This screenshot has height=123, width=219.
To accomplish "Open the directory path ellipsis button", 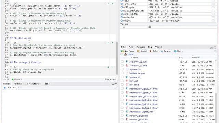I will coord(216,55).
